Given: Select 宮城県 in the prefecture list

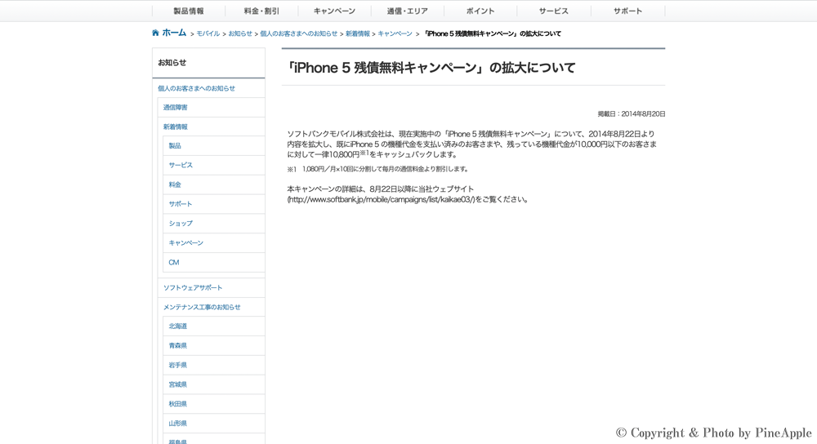Looking at the screenshot, I should [177, 384].
